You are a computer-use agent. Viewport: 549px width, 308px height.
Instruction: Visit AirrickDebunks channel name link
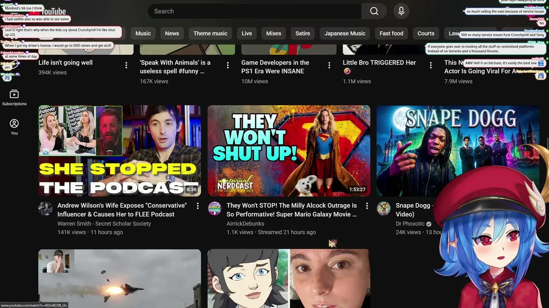point(245,223)
